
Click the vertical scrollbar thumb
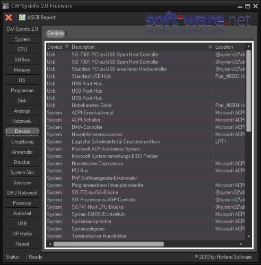coord(249,91)
